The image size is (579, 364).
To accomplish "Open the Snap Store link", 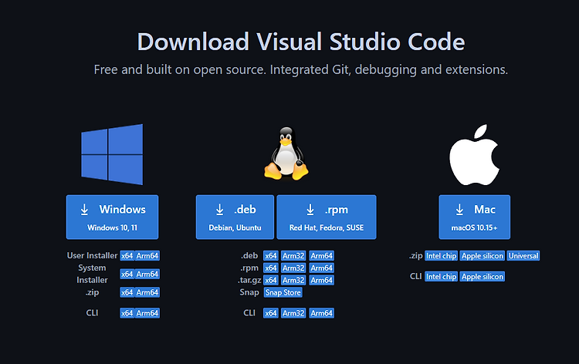I will point(283,292).
